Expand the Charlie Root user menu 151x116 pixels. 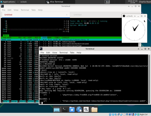pyautogui.click(x=145, y=2)
